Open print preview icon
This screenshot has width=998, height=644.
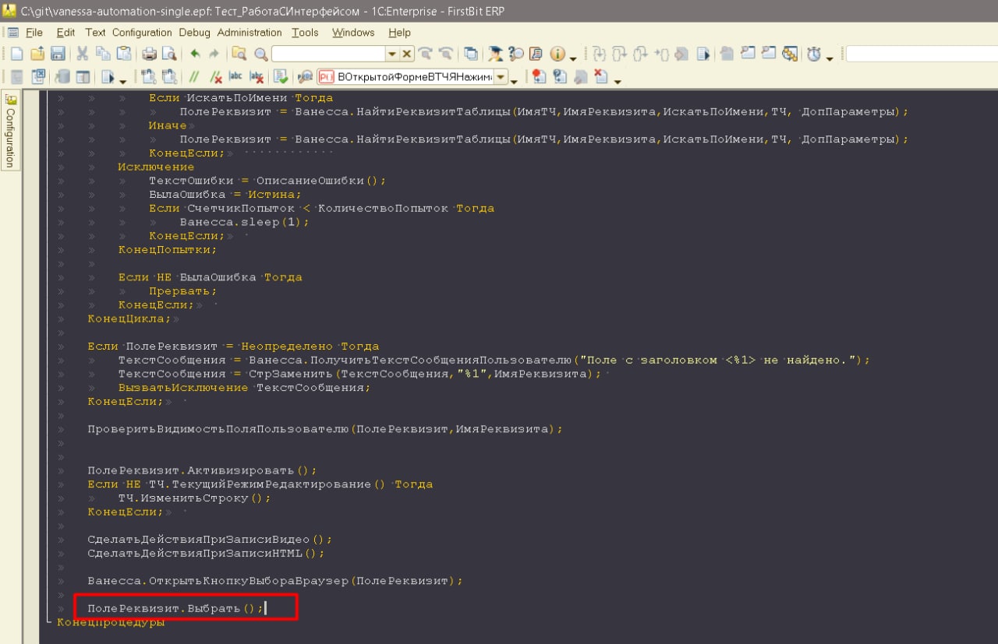click(x=169, y=54)
